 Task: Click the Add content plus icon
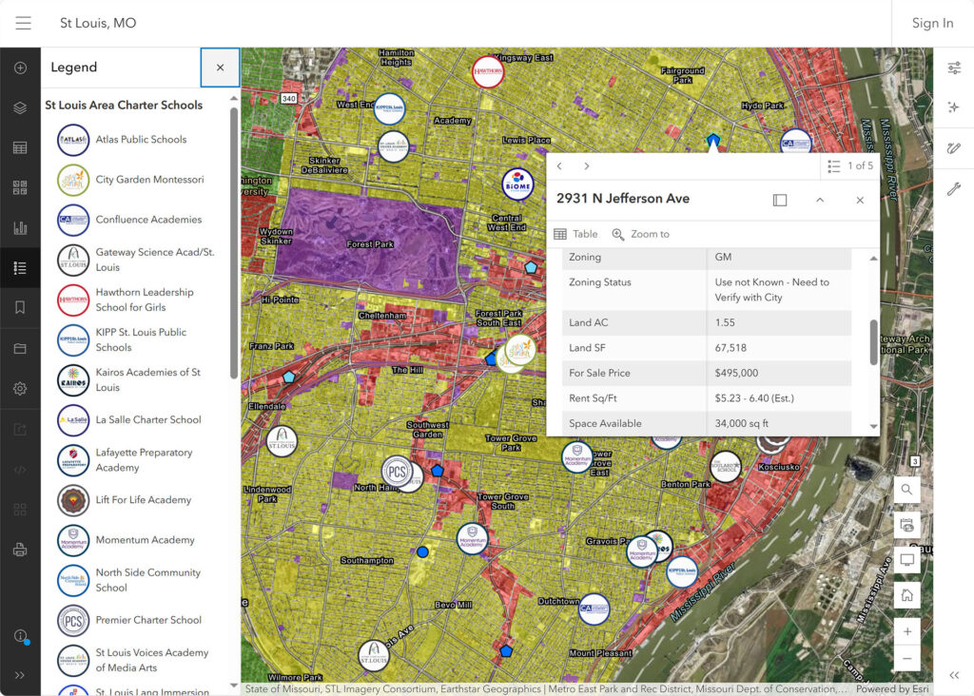point(20,68)
